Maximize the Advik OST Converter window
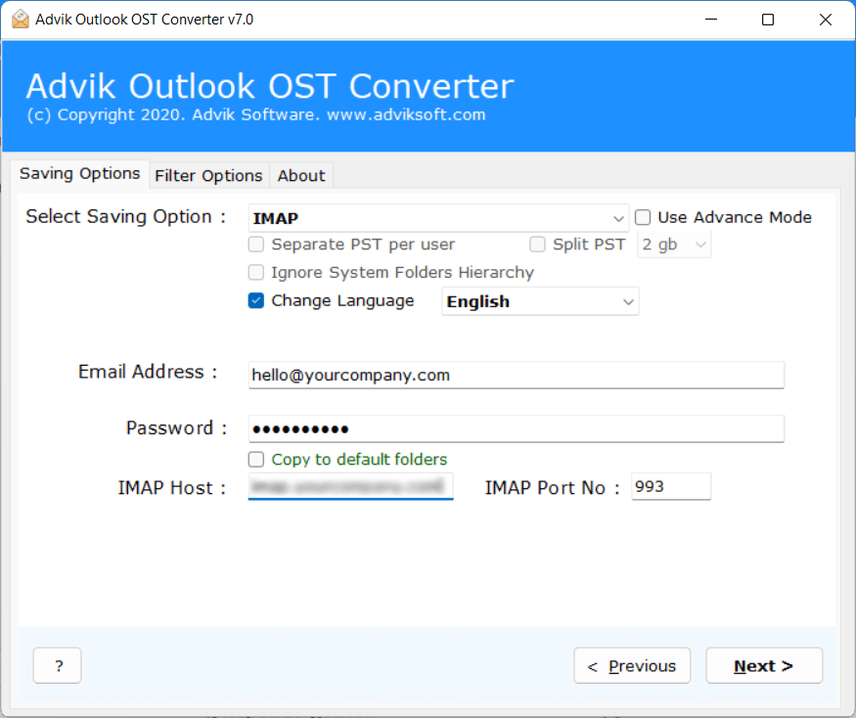This screenshot has width=856, height=718. coord(768,20)
